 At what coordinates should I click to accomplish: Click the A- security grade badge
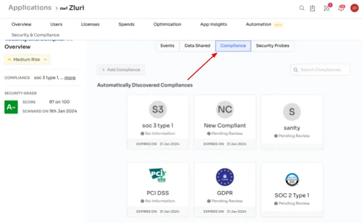coord(11,107)
